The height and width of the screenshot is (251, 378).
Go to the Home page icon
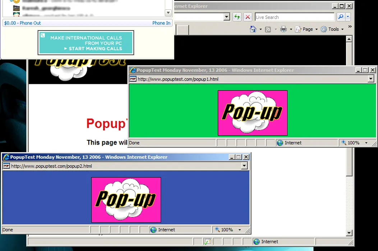point(253,29)
